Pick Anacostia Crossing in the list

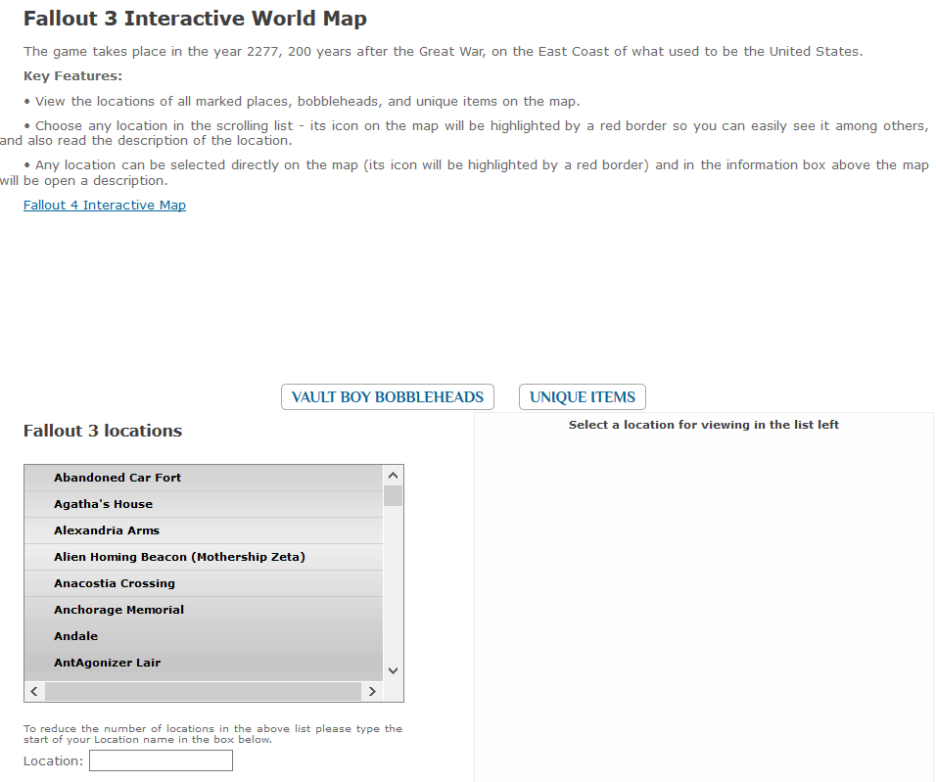coord(204,583)
